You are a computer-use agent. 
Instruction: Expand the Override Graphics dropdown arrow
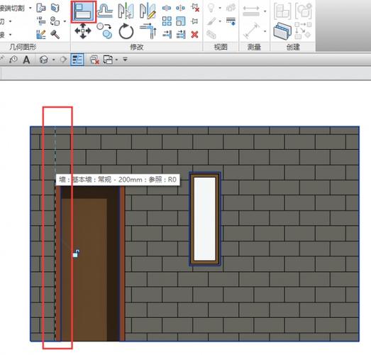pyautogui.click(x=220, y=21)
